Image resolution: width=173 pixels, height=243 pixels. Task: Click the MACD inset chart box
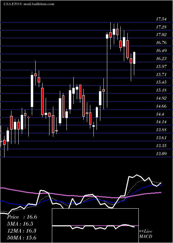tap(95, 226)
